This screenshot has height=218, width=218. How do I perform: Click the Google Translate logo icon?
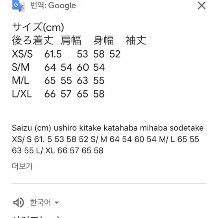click(18, 6)
